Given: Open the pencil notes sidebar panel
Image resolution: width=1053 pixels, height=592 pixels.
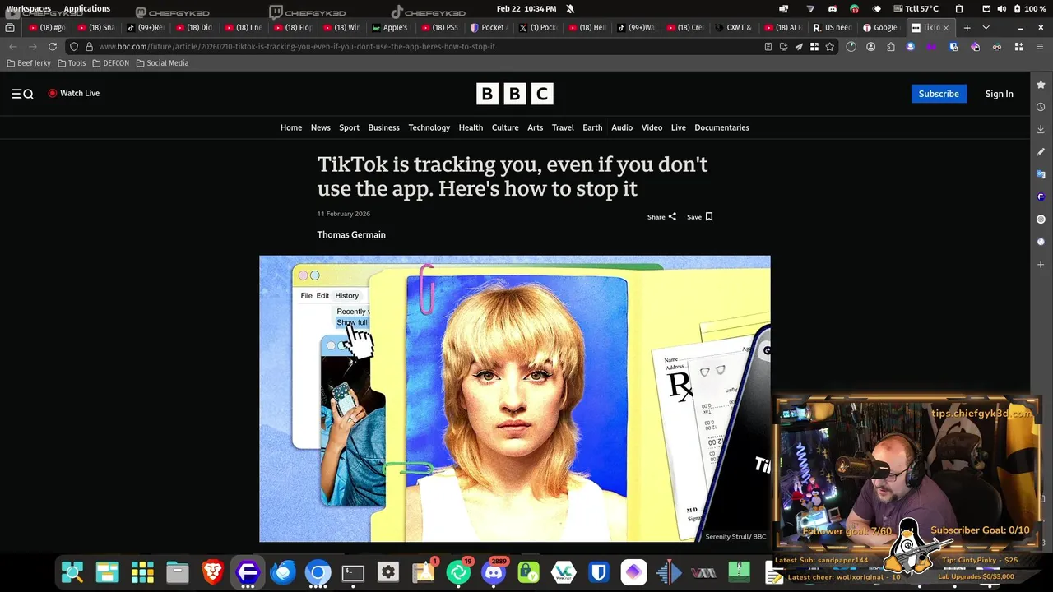Looking at the screenshot, I should point(1041,152).
